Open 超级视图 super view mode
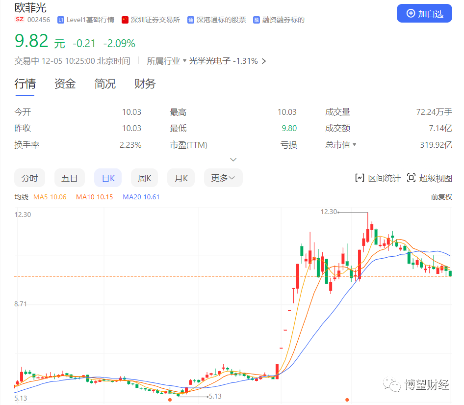The image size is (464, 405). (x=430, y=178)
